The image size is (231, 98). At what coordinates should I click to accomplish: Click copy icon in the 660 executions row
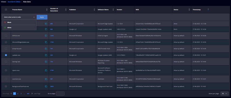pos(46,24)
